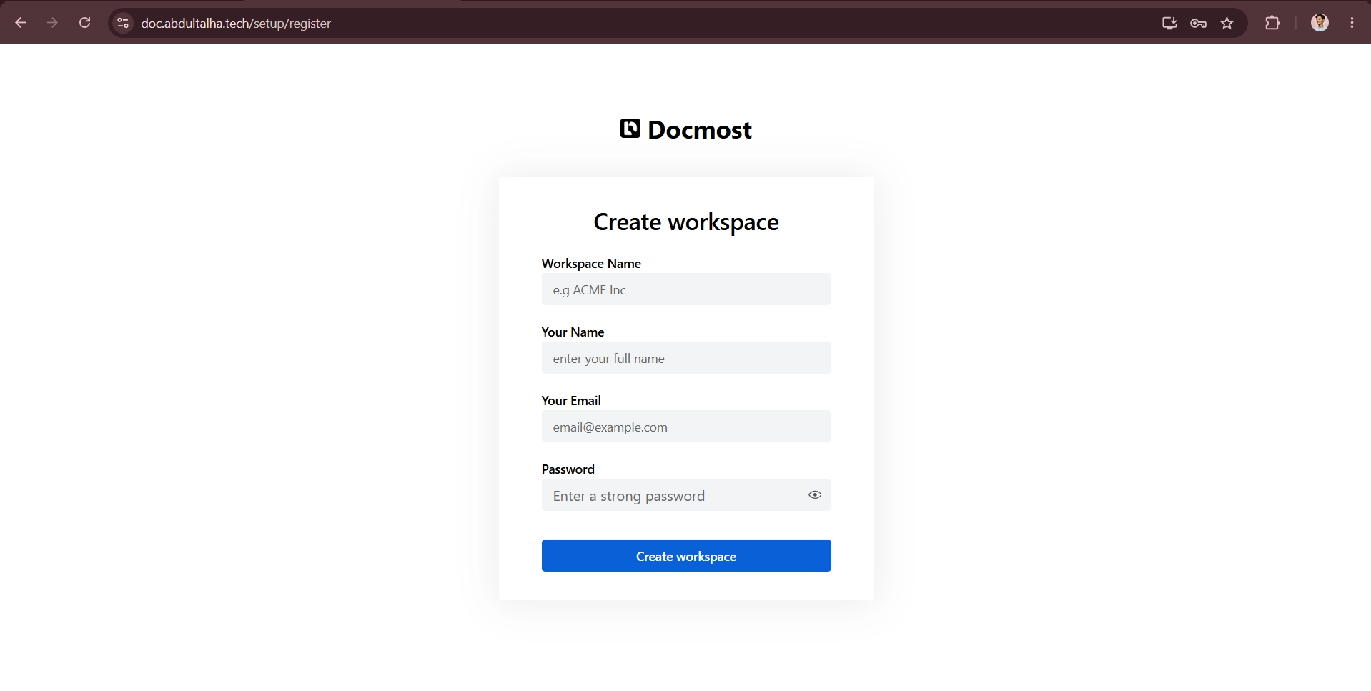Bookmark this page with the star icon
Image resolution: width=1371 pixels, height=691 pixels.
point(1227,23)
